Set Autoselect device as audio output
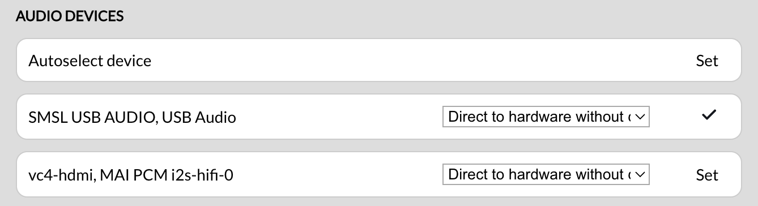The image size is (758, 206). (x=707, y=61)
